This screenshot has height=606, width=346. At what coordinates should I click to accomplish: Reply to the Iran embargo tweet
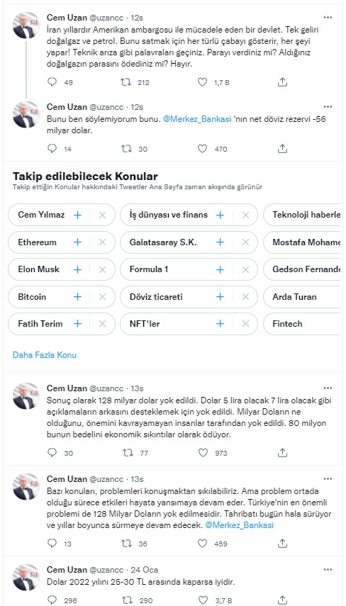point(52,82)
